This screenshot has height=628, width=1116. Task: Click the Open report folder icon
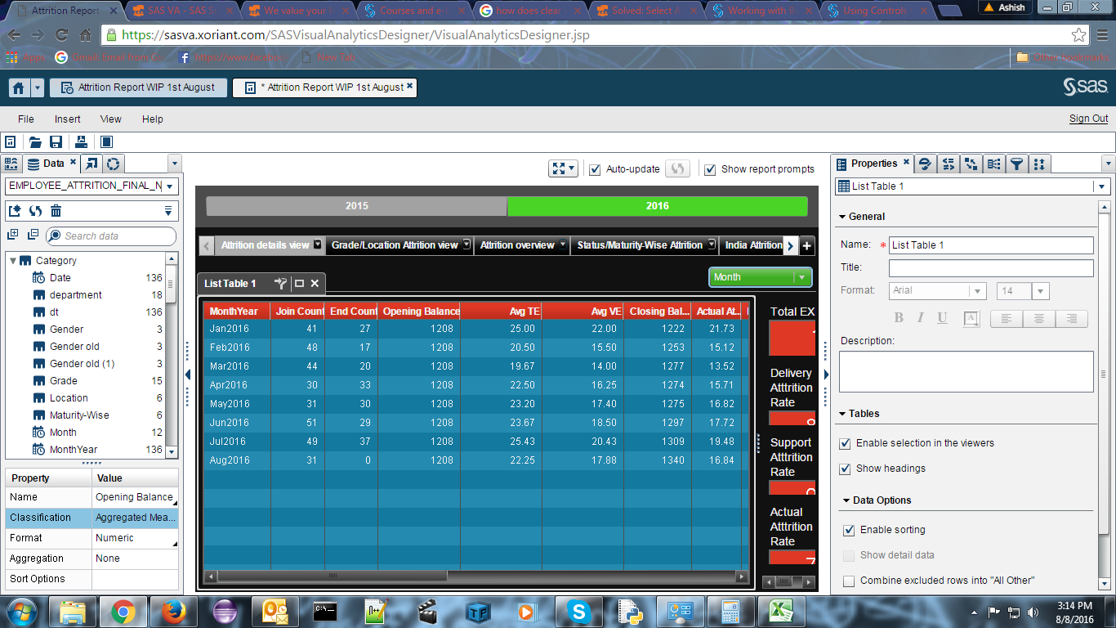point(35,142)
